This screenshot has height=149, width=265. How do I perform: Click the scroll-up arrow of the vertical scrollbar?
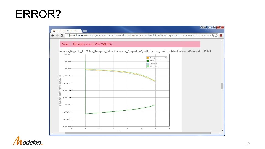pos(222,40)
